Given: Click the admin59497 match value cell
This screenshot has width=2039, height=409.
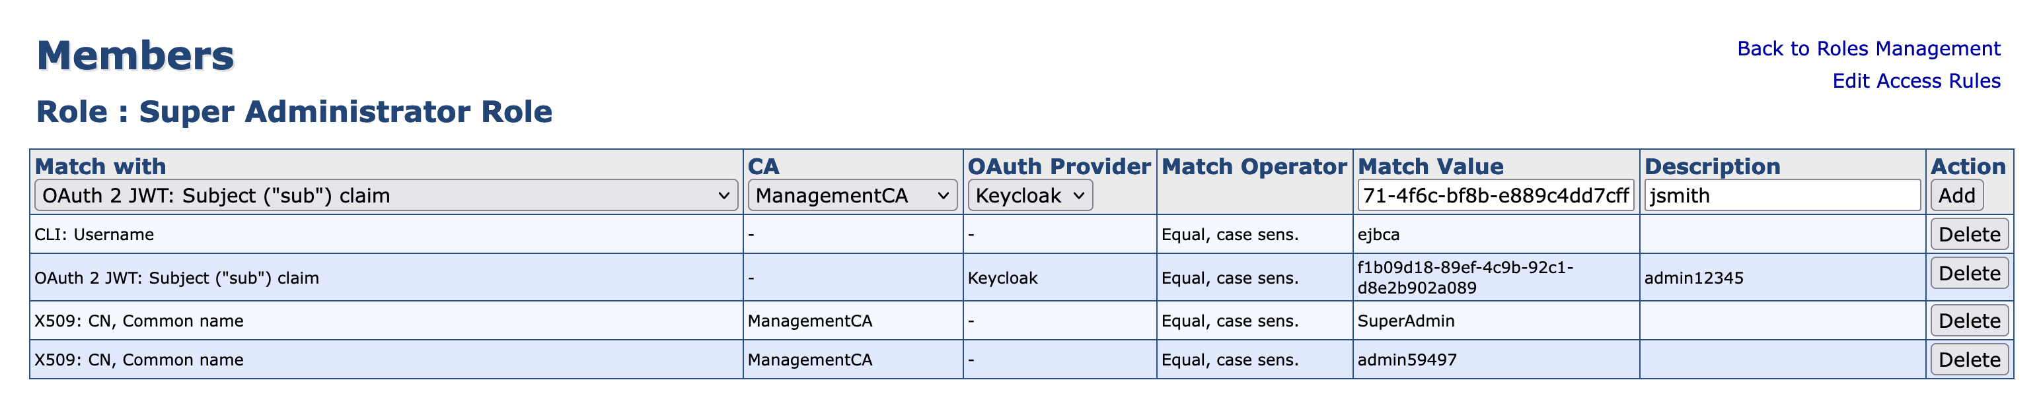Looking at the screenshot, I should pyautogui.click(x=1407, y=360).
